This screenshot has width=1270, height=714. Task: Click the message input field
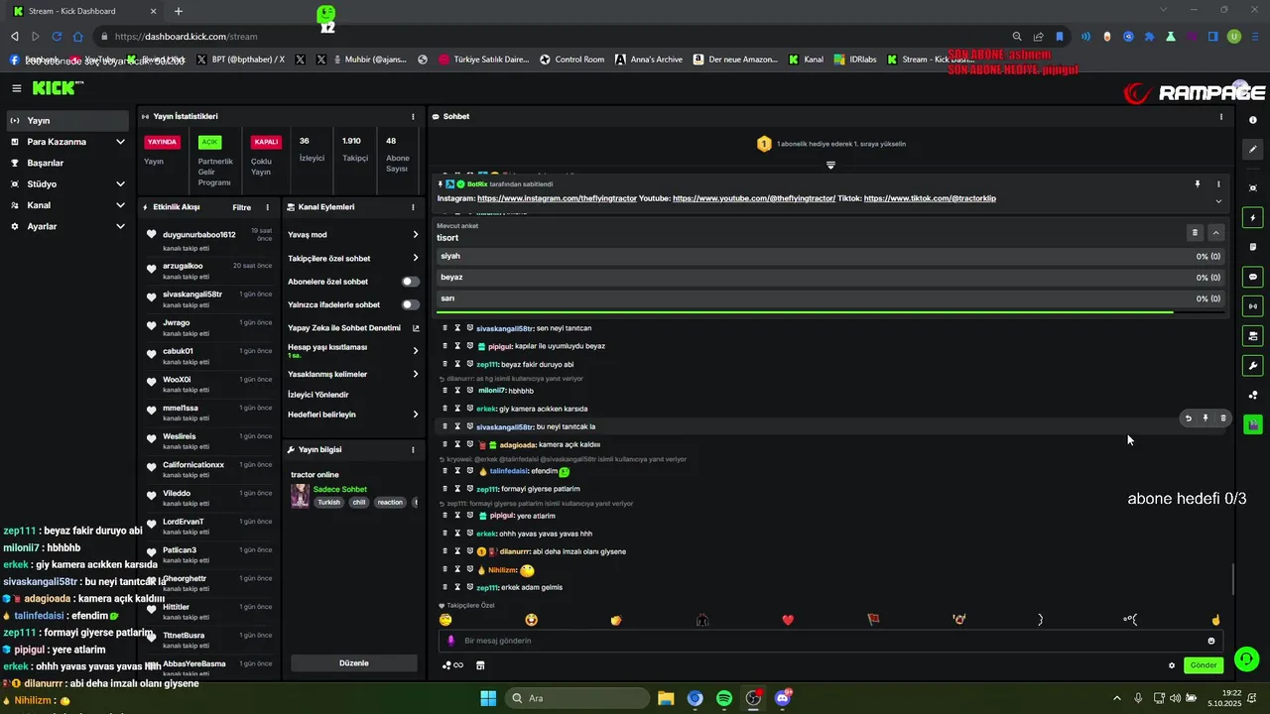(830, 641)
